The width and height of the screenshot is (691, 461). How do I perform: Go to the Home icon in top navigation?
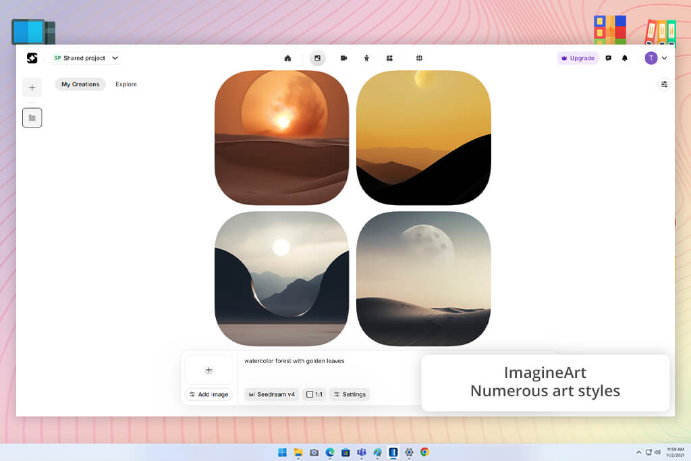tap(287, 58)
